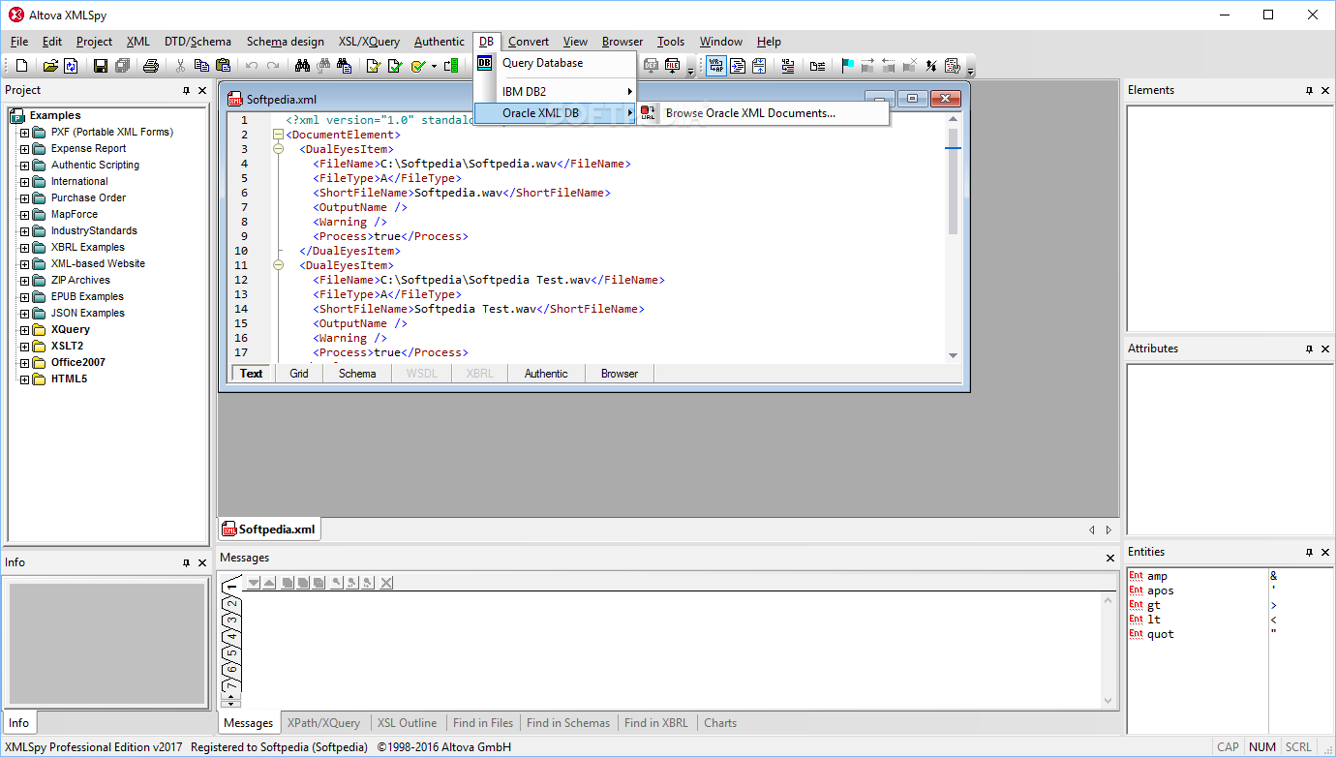Viewport: 1336px width, 757px height.
Task: Open the Schema design menu
Action: (x=286, y=42)
